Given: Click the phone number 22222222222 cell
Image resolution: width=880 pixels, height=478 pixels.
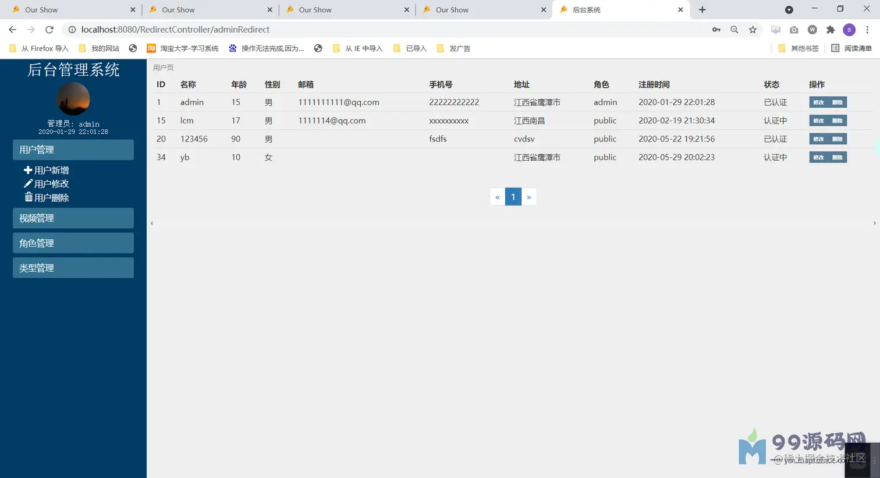Looking at the screenshot, I should [454, 102].
